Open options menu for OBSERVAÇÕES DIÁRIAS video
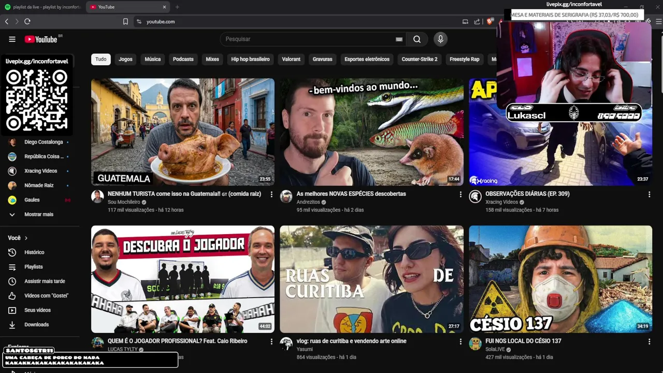Viewport: 663px width, 373px height. pos(649,194)
